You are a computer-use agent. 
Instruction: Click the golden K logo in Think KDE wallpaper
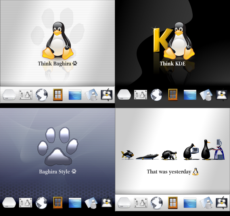point(162,39)
